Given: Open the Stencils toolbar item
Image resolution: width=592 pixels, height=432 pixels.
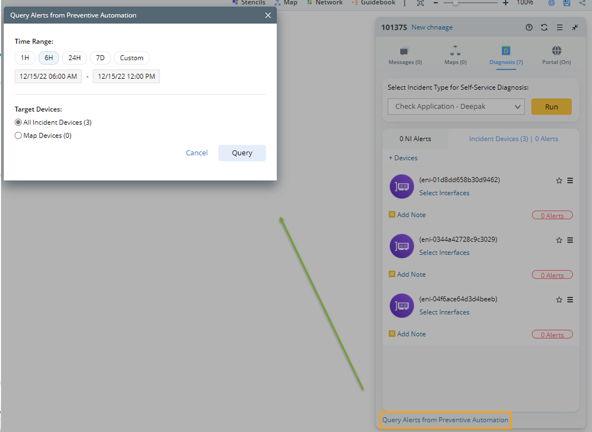Looking at the screenshot, I should (249, 3).
